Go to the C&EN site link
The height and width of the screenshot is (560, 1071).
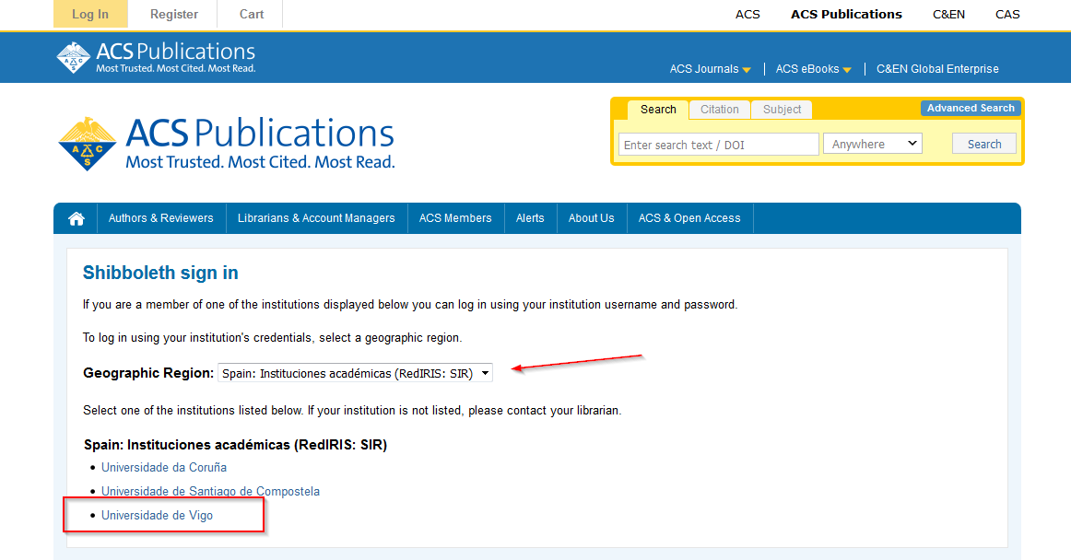(x=948, y=15)
